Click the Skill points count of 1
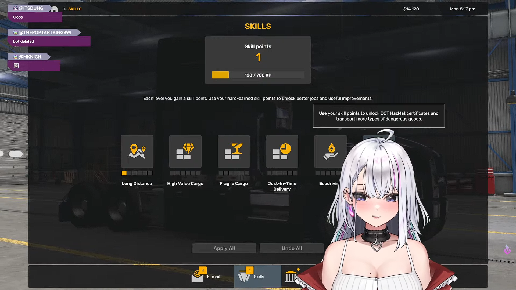 (x=258, y=57)
